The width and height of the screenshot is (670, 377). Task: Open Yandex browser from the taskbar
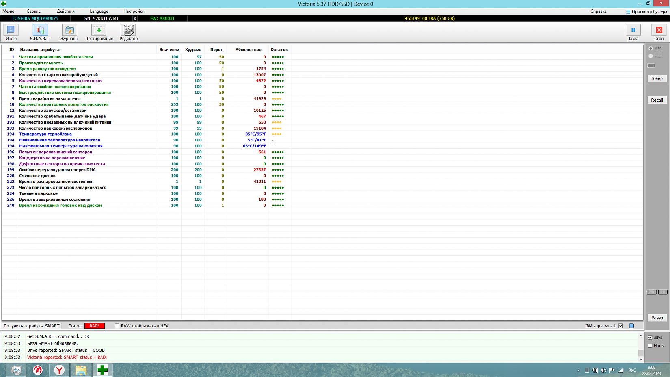(59, 370)
